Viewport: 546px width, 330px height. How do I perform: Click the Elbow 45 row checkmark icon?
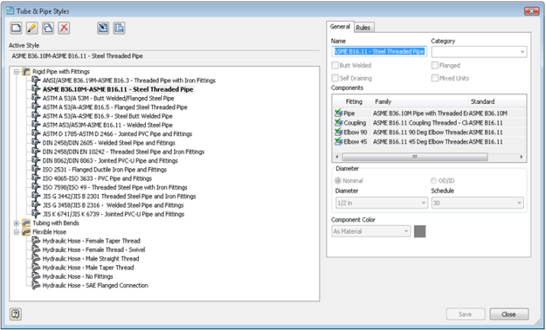pyautogui.click(x=338, y=141)
